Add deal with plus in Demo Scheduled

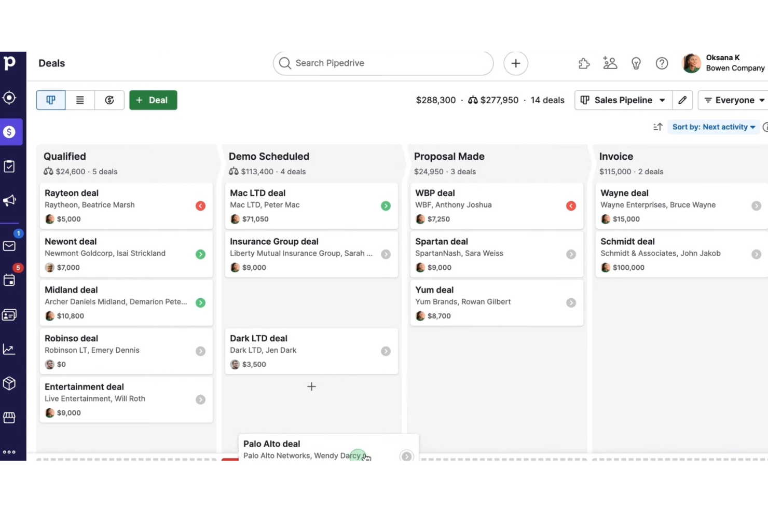(x=311, y=386)
